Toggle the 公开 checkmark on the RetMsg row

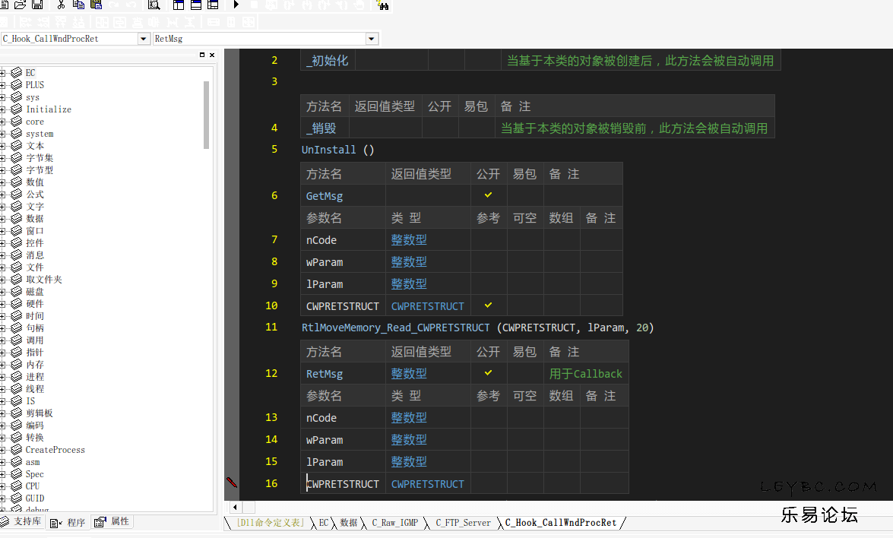[488, 373]
